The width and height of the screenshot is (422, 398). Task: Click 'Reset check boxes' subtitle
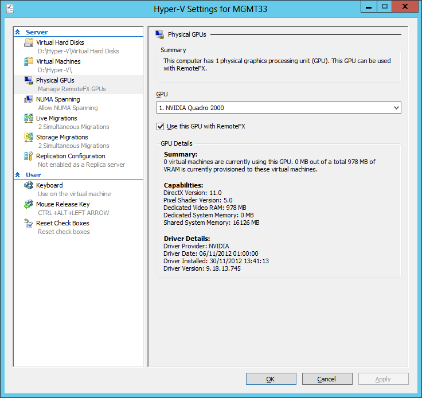pos(64,232)
